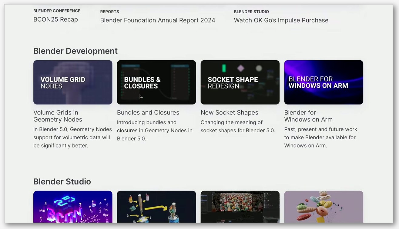399x229 pixels.
Task: Open the BCON25 Recap link
Action: 55,19
